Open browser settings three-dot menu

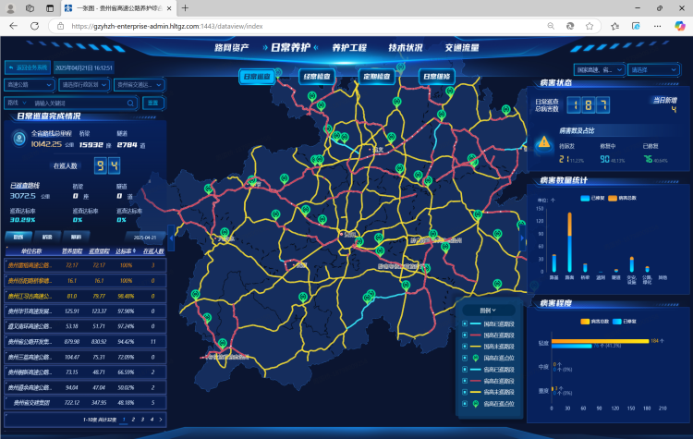[657, 26]
